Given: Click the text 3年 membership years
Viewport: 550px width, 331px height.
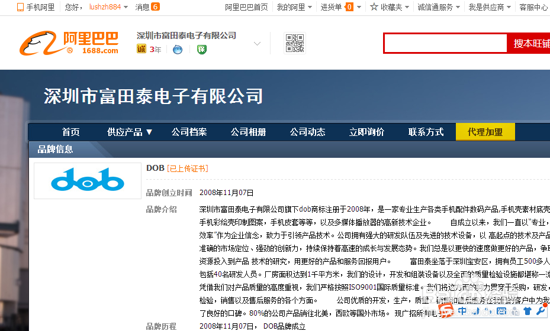Looking at the screenshot, I should click(155, 50).
